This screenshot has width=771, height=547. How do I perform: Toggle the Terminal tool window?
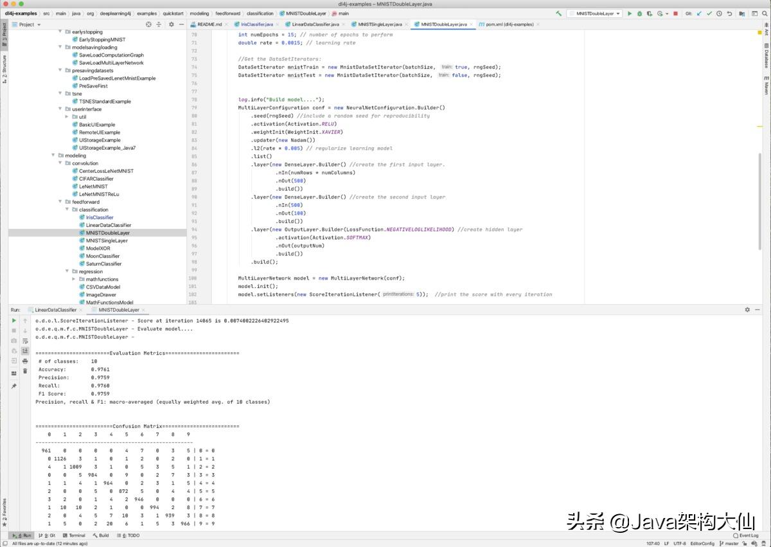click(x=74, y=535)
